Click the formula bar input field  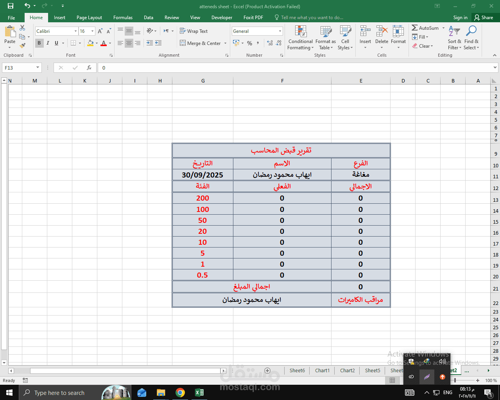click(295, 68)
